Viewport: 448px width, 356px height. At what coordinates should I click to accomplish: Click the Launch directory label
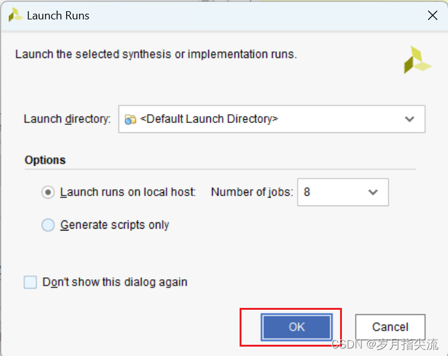(67, 119)
